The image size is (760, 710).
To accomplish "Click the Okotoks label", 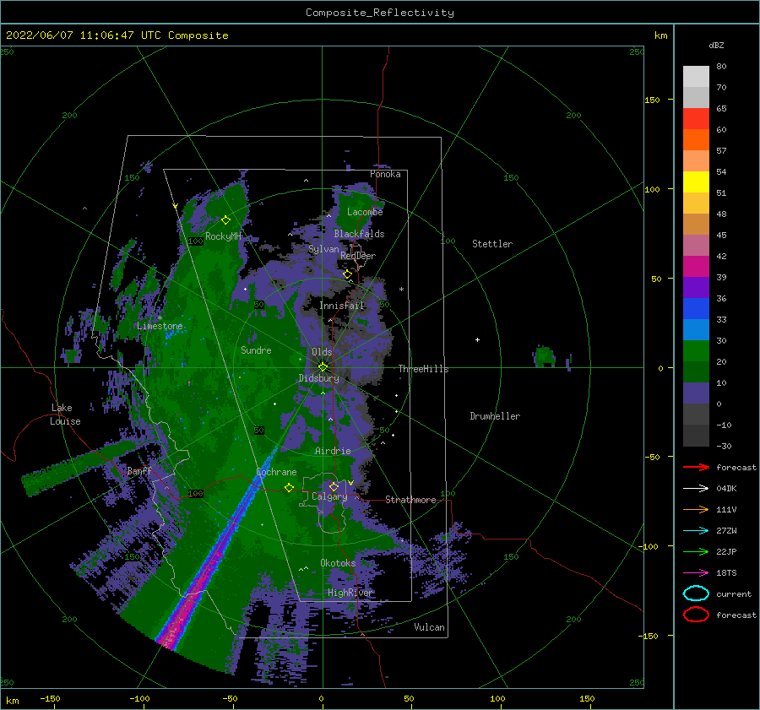I will [338, 563].
